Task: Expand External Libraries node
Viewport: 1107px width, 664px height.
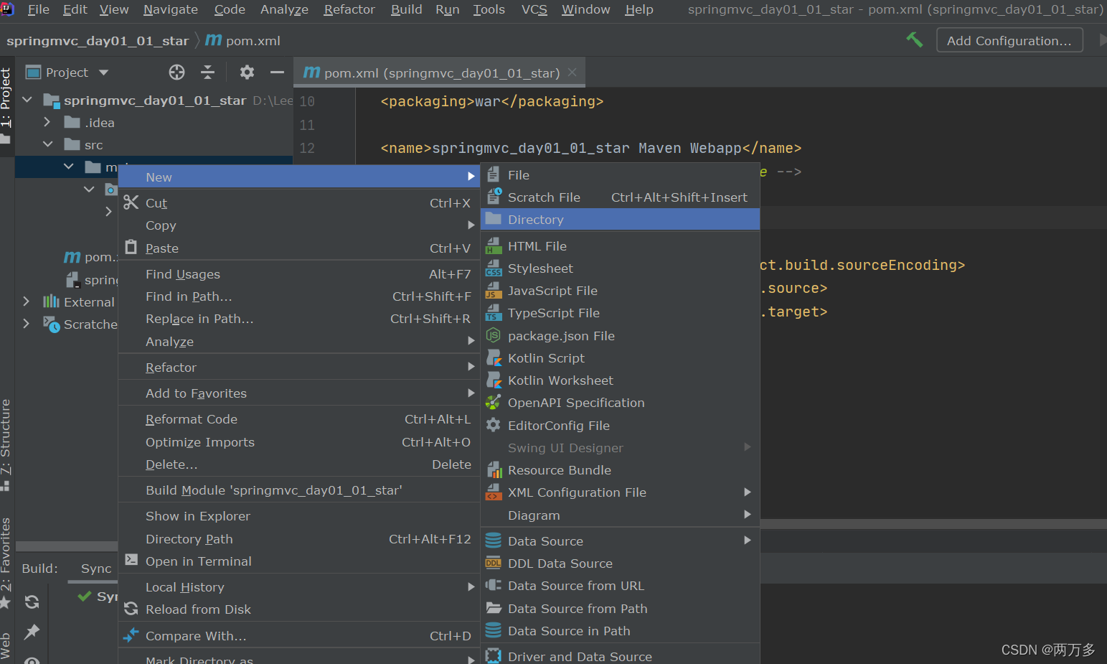Action: click(x=27, y=301)
